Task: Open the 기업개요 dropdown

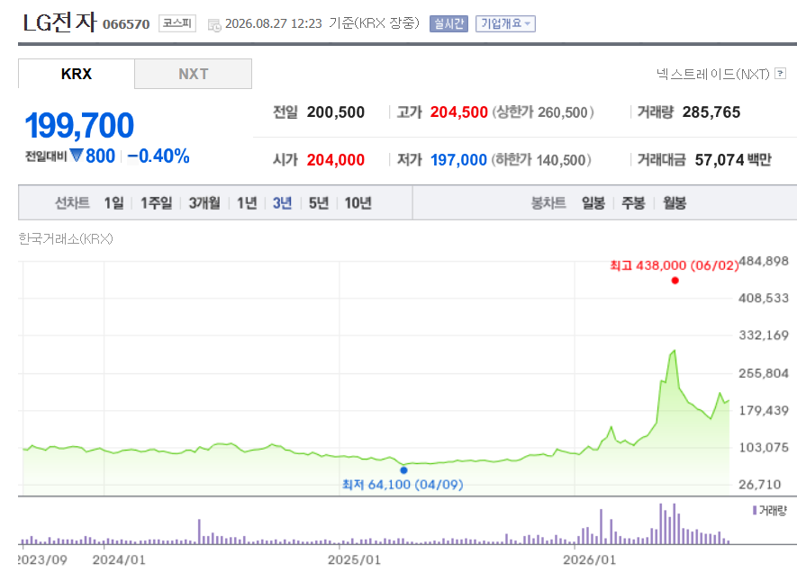Action: (x=505, y=24)
